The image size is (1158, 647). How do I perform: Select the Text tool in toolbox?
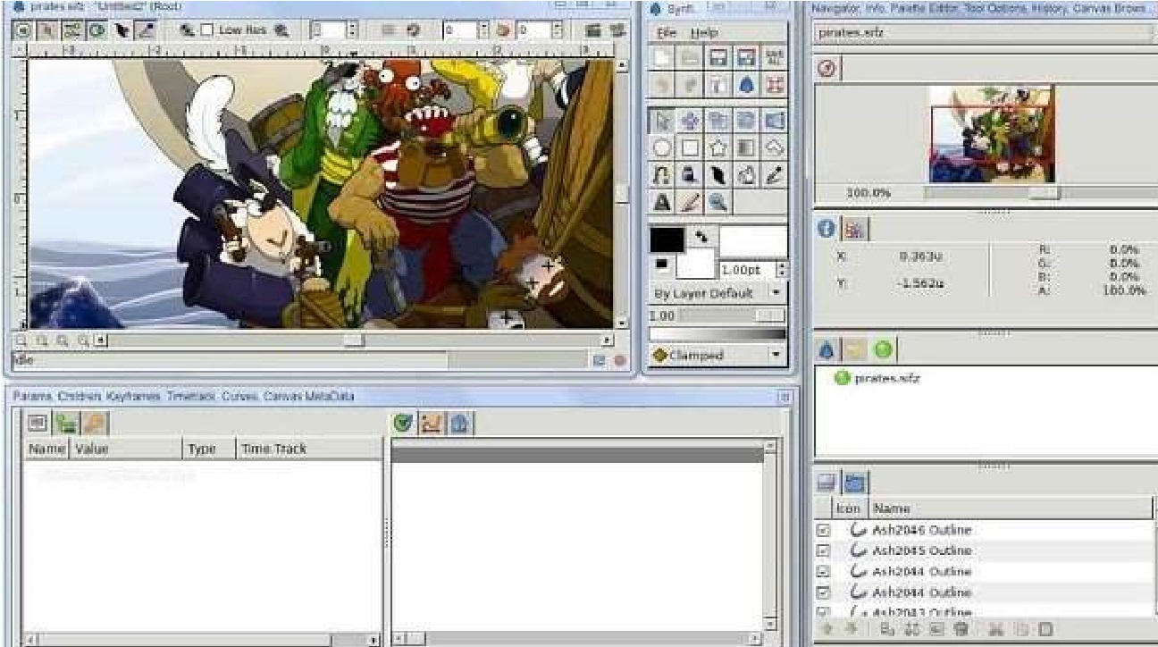point(662,203)
